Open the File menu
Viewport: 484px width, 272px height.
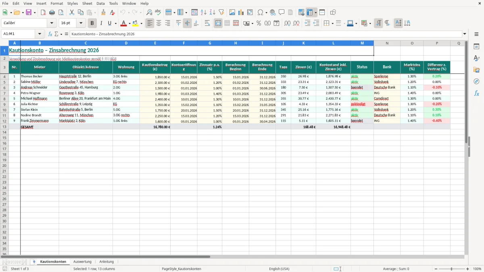click(5, 3)
